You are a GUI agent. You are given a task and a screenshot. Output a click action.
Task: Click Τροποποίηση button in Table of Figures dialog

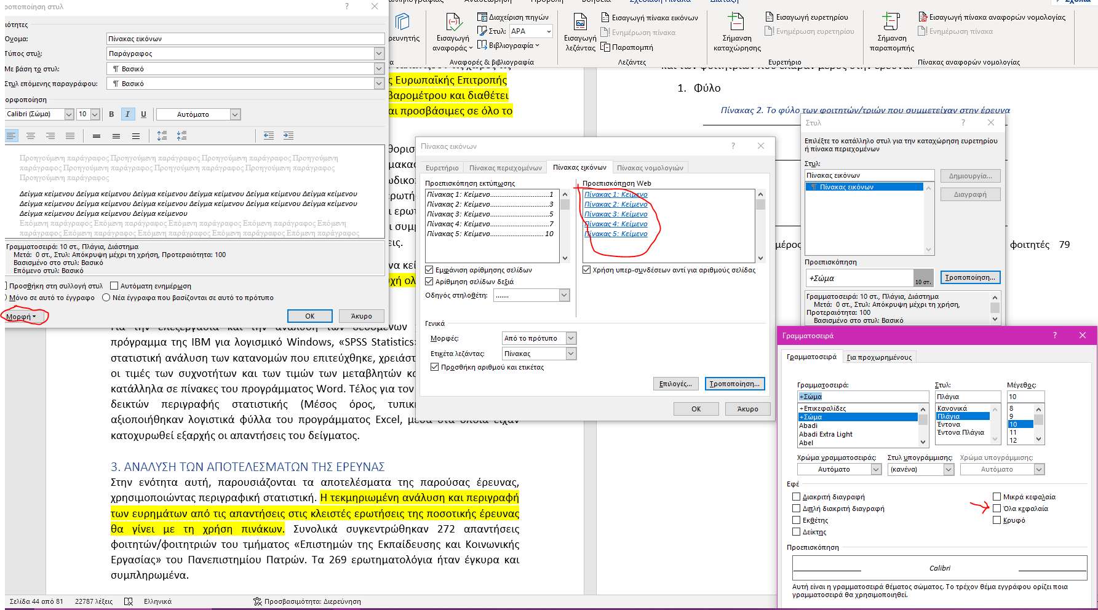(x=734, y=384)
